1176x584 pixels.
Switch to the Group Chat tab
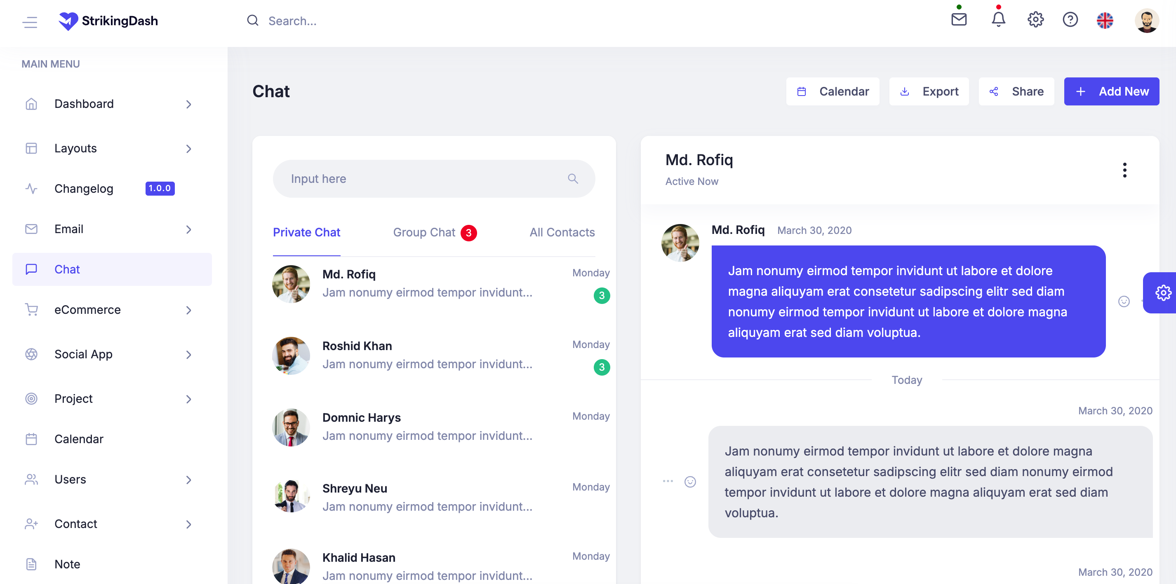click(x=424, y=232)
